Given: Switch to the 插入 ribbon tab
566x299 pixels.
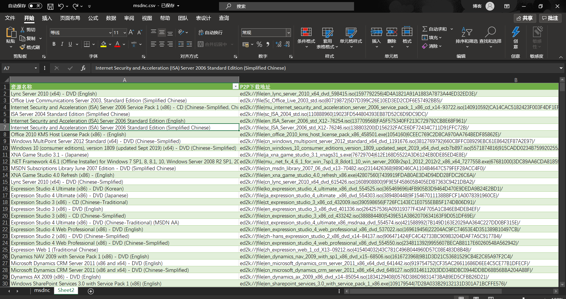Looking at the screenshot, I should click(47, 18).
